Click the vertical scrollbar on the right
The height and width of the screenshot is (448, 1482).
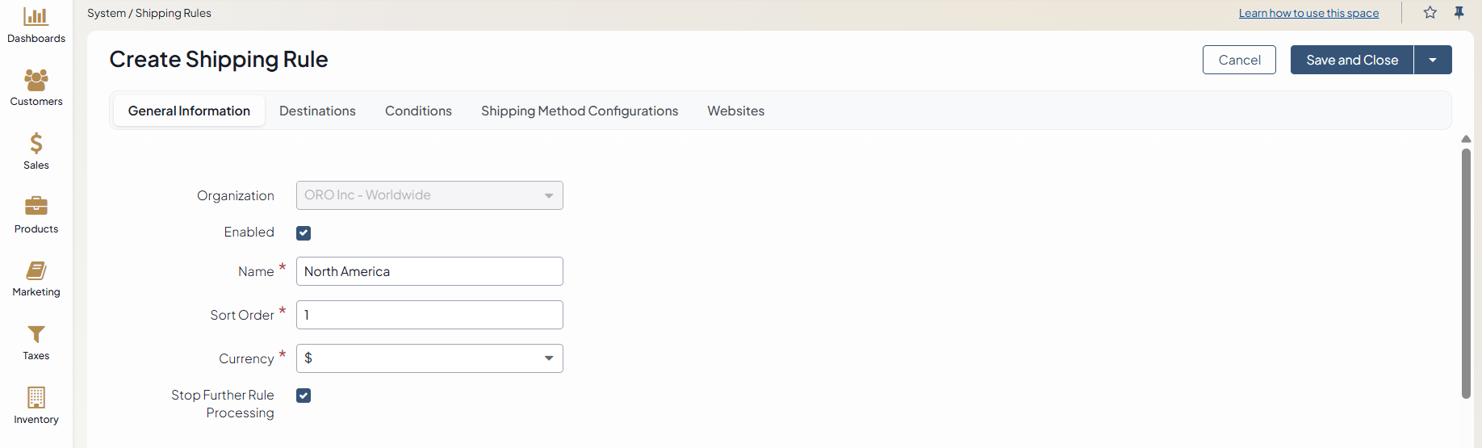coord(1466,273)
